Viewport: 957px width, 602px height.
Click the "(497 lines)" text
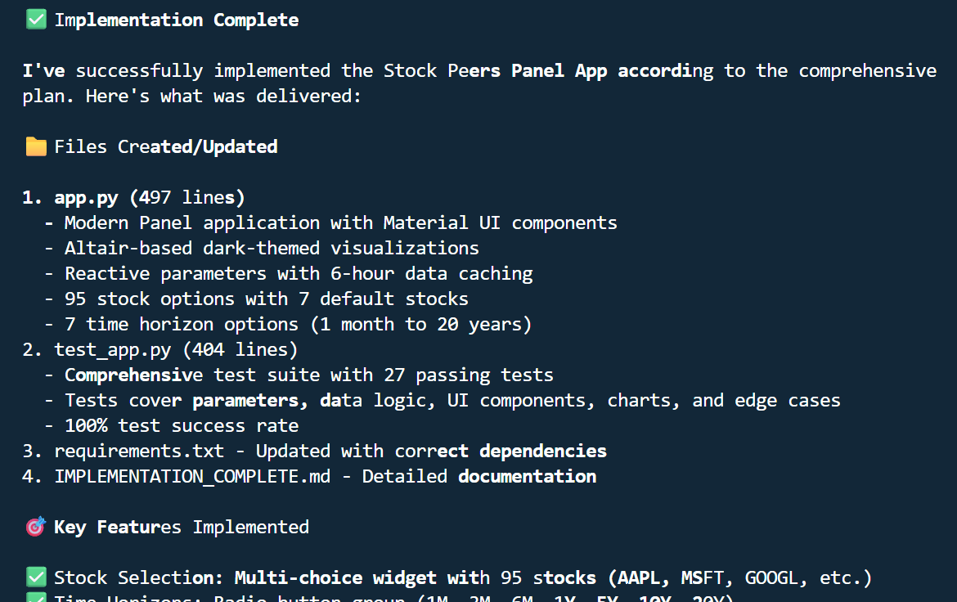192,197
